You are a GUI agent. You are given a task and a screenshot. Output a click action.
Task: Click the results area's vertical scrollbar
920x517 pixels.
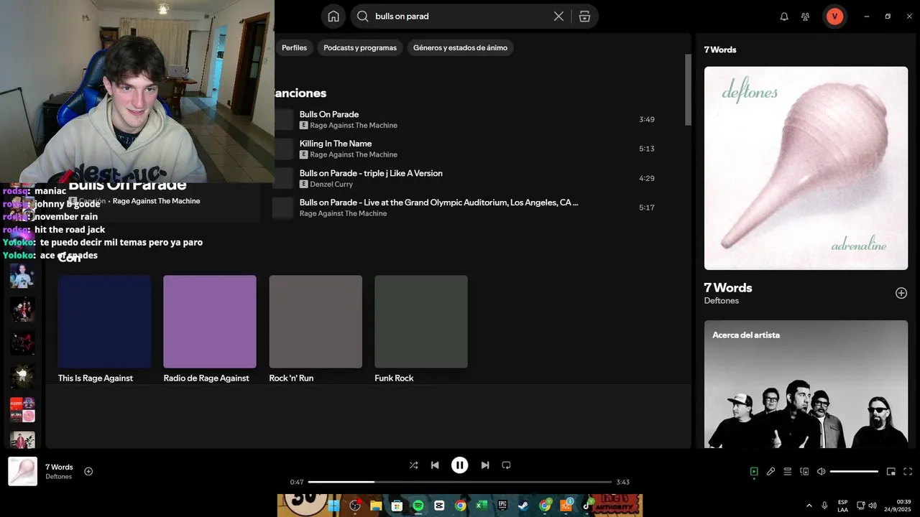coord(688,89)
